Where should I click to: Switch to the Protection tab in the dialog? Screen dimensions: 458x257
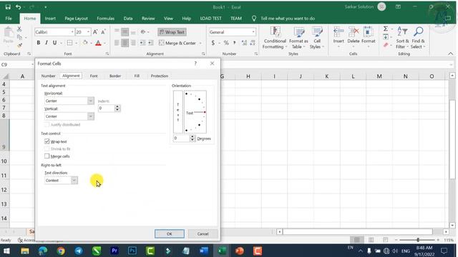pos(159,76)
